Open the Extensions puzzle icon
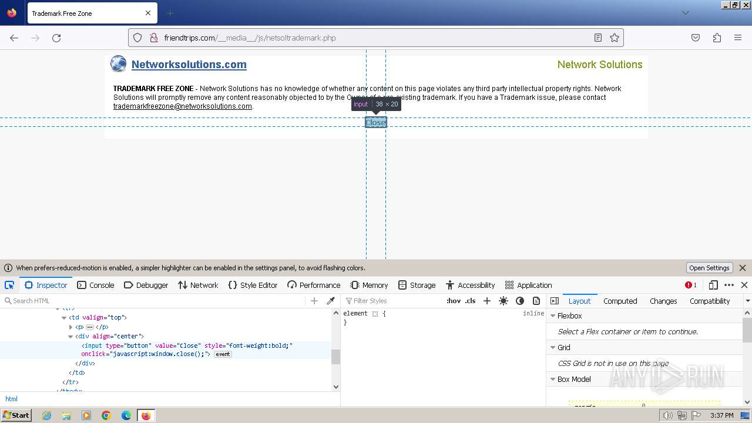 (x=717, y=38)
